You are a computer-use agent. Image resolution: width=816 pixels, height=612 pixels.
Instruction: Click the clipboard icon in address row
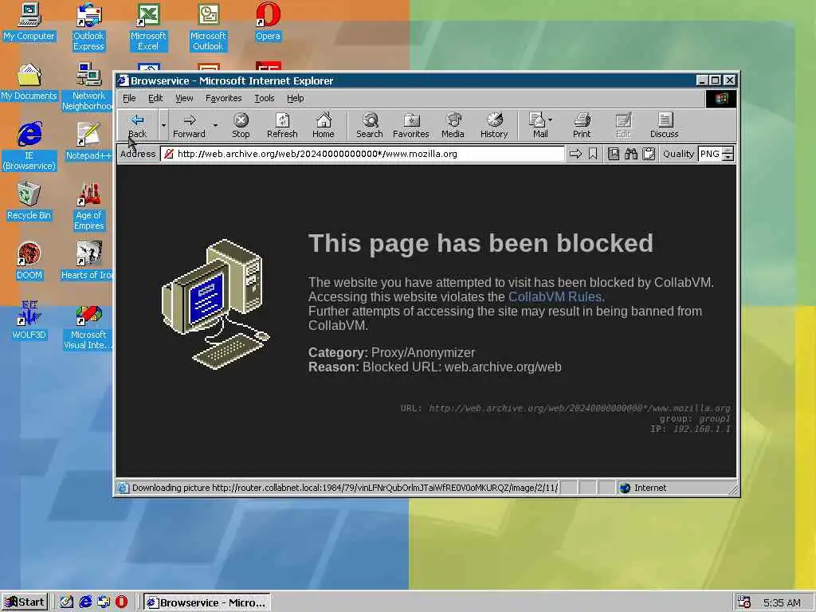[x=649, y=154]
